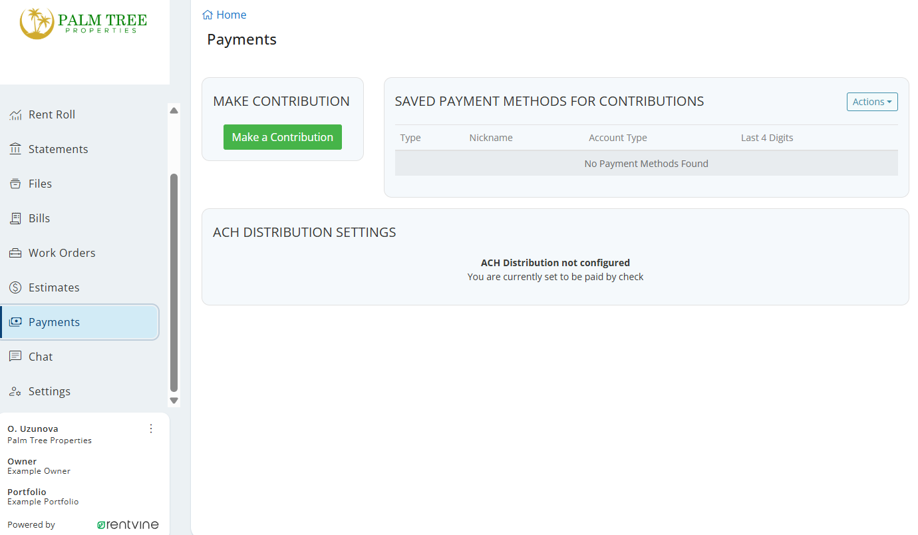Click the Make a Contribution button
The image size is (918, 535).
283,137
